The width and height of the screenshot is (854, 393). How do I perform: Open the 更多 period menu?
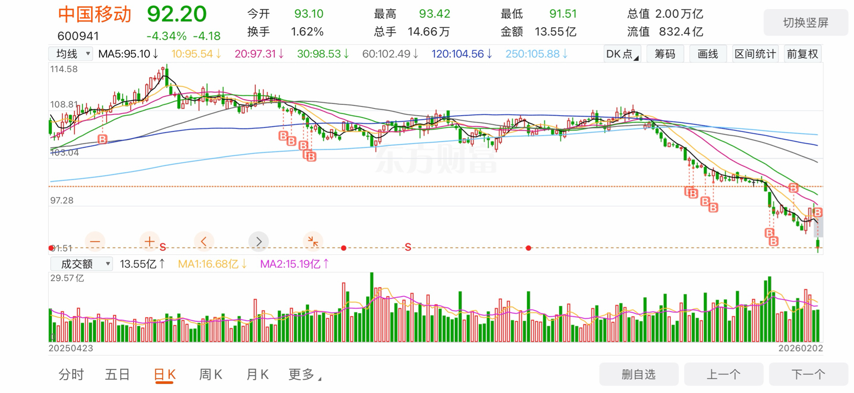click(x=305, y=375)
